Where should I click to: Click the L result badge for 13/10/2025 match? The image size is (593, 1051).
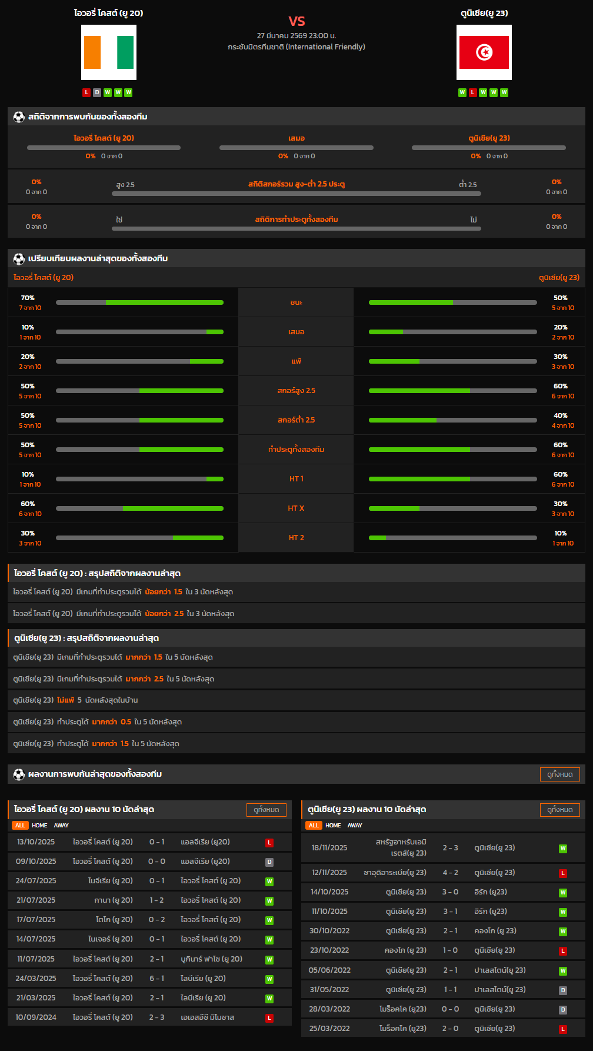coord(269,843)
